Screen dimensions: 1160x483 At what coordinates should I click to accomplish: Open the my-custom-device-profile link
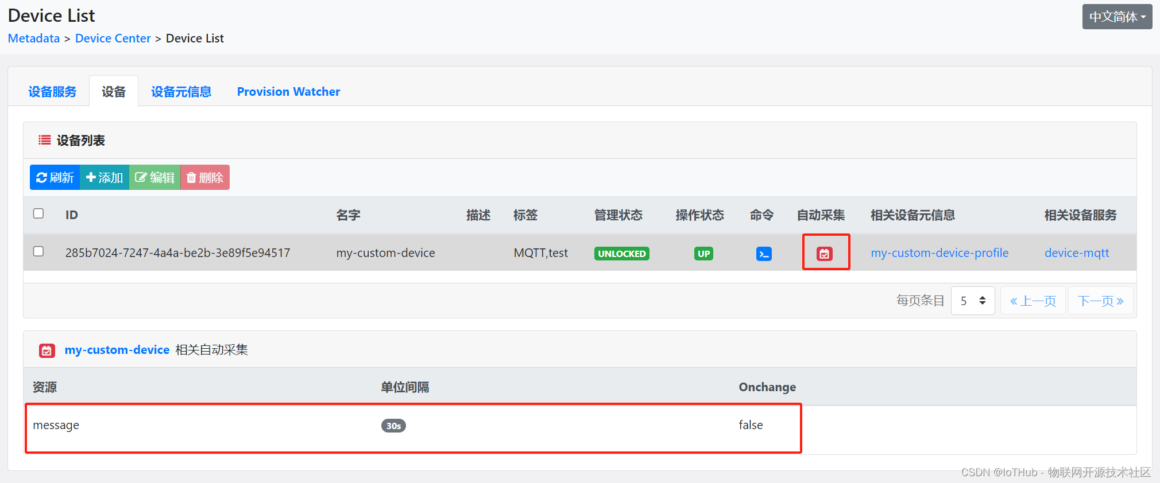point(939,253)
